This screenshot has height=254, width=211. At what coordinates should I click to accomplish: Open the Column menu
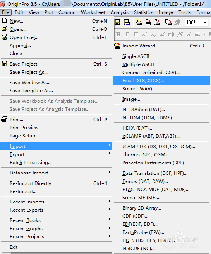pyautogui.click(x=67, y=12)
